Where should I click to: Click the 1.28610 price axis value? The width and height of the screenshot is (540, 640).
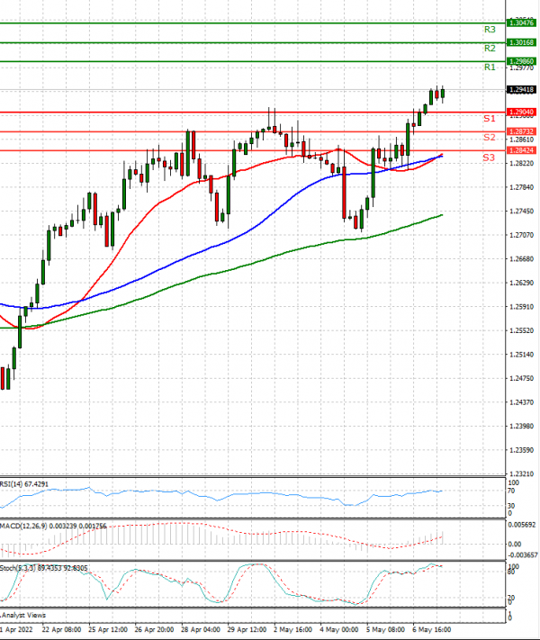522,140
